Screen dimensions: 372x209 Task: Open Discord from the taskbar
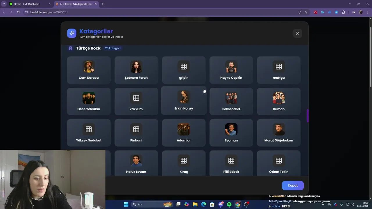pos(221,204)
